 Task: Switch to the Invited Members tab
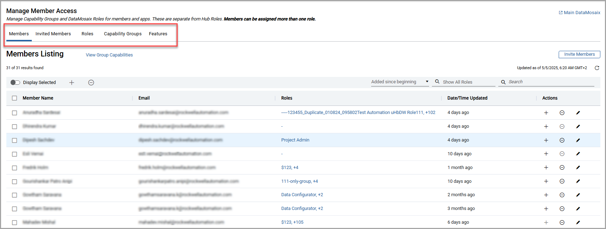point(53,34)
